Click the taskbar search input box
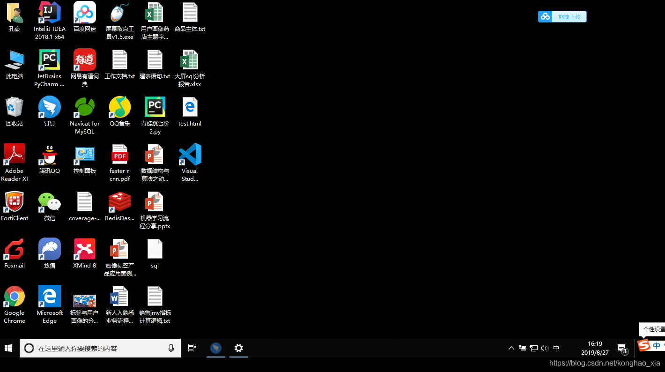Viewport: 665px width, 372px height. point(100,348)
